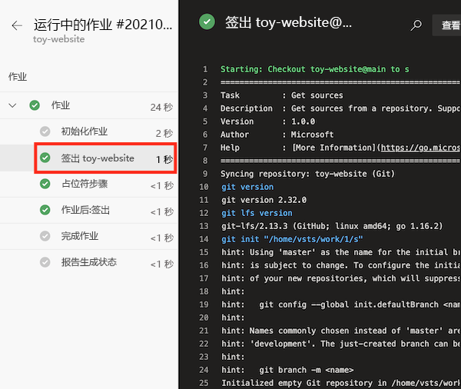Select the 完成作业 step

pos(88,236)
